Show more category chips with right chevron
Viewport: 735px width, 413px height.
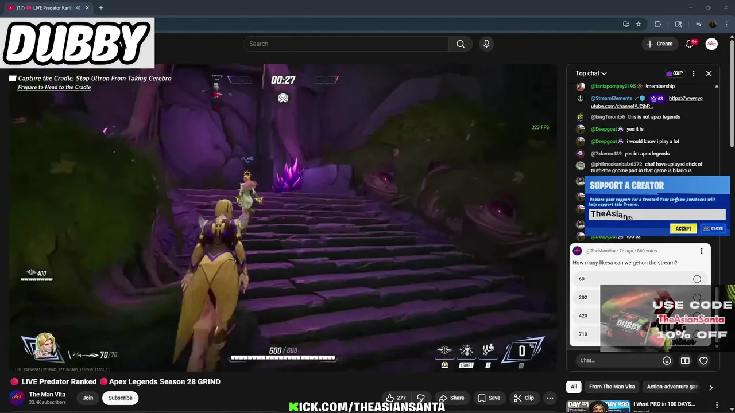pyautogui.click(x=710, y=387)
